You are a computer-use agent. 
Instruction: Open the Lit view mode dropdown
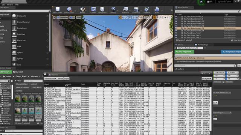point(72,18)
